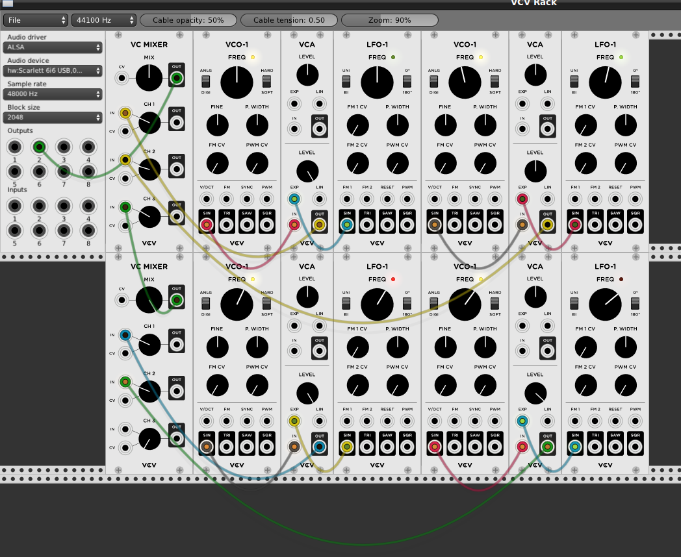681x557 pixels.
Task: Click audio Inputs jack 8
Action: (88, 230)
